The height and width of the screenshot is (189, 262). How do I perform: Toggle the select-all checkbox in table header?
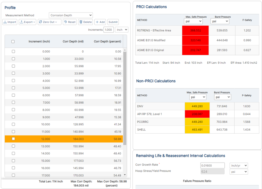13,42
